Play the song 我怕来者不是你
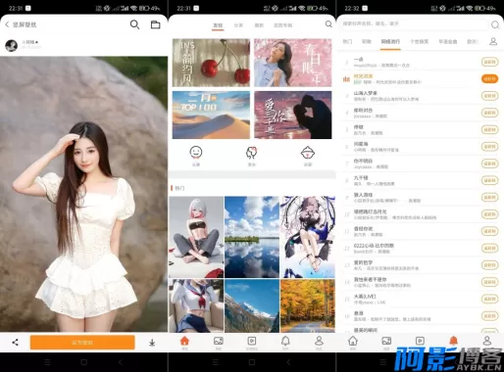Viewport: 504px width, 372px height. pos(371,279)
